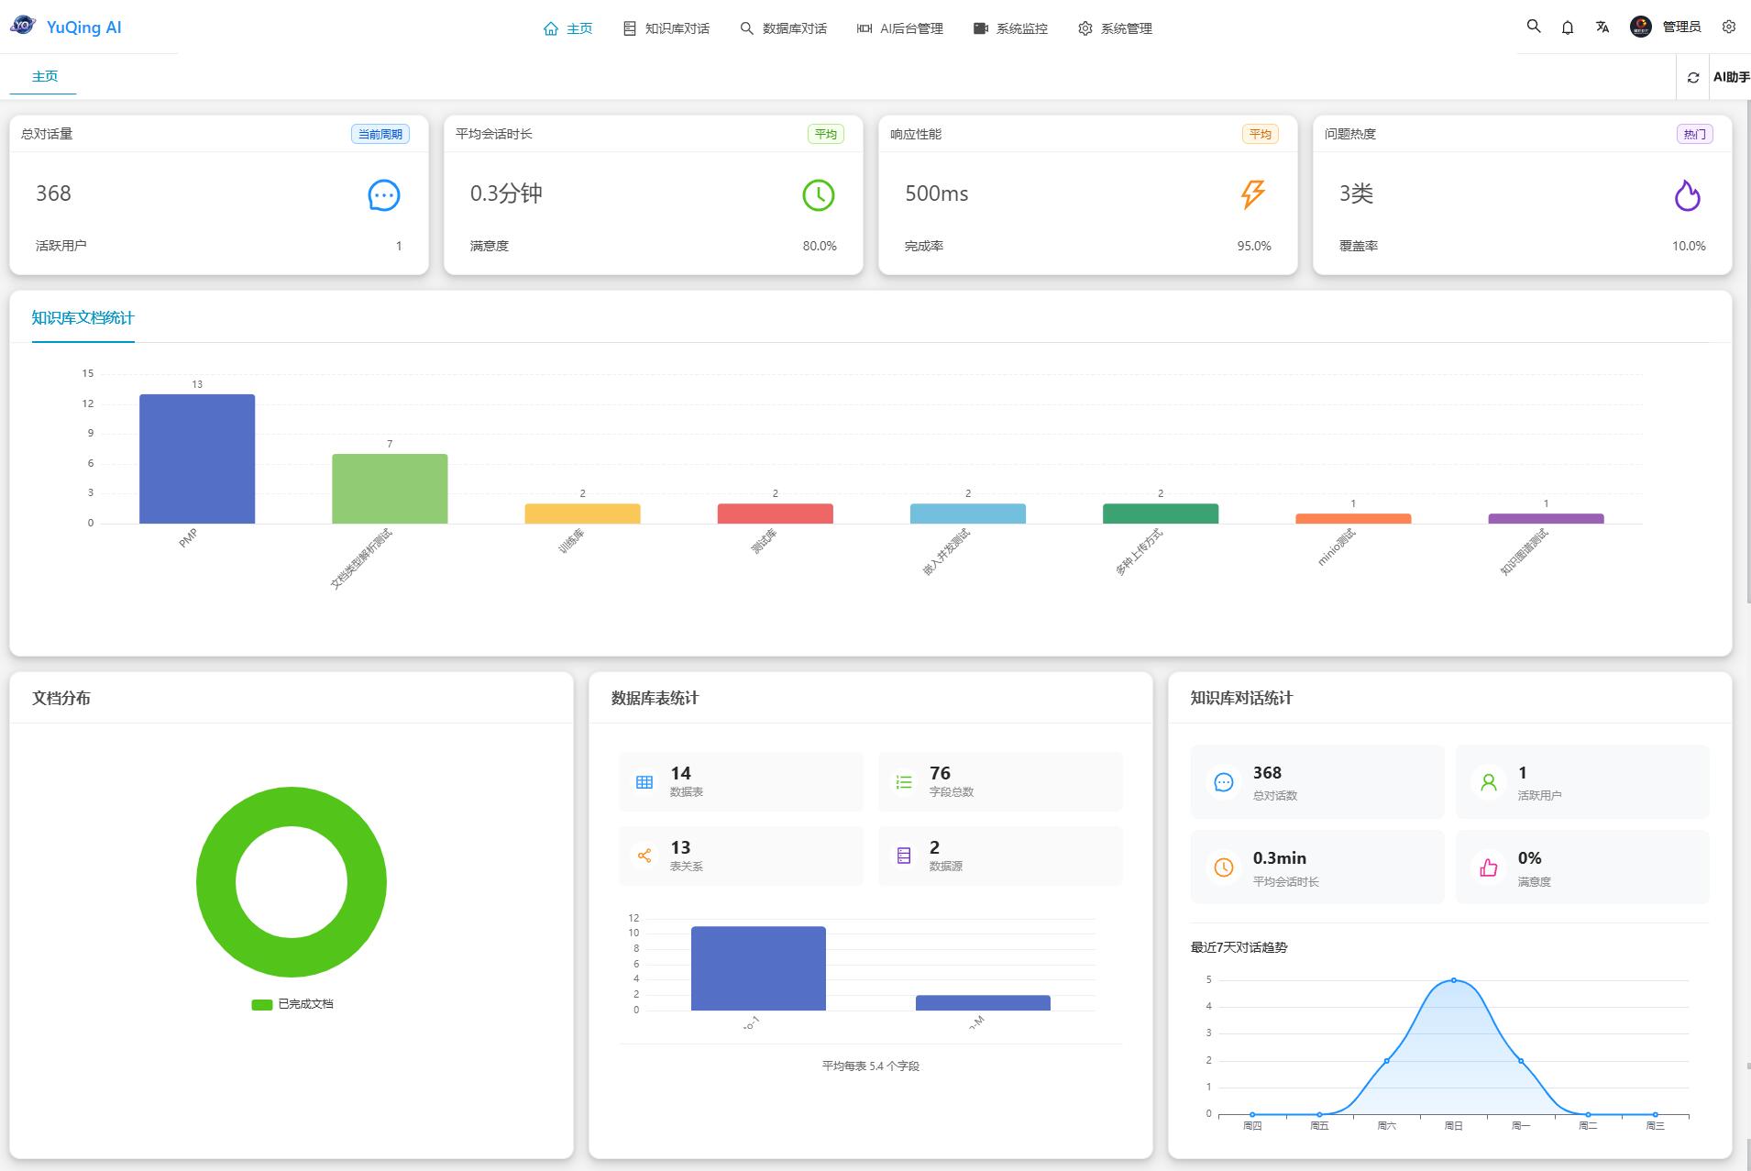Open the settings gear in top-right corner
The image size is (1751, 1171).
click(x=1729, y=28)
